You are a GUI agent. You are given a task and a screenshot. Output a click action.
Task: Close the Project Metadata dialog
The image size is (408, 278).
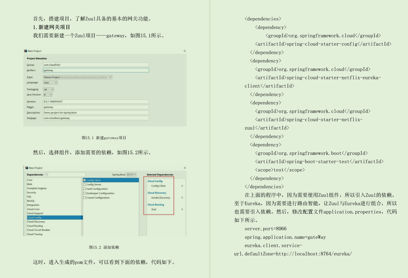[x=184, y=51]
